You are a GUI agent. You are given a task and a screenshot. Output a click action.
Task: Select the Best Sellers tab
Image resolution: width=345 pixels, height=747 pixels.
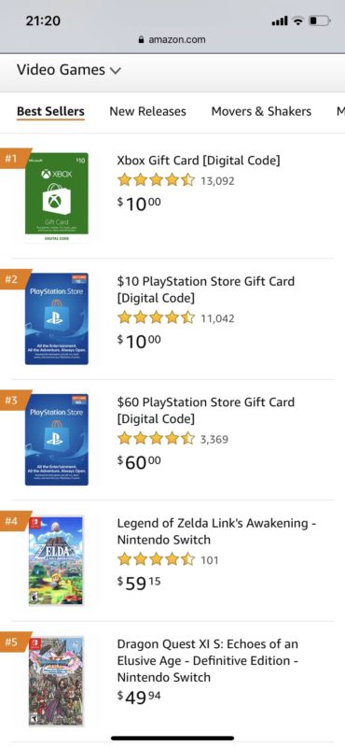point(50,111)
